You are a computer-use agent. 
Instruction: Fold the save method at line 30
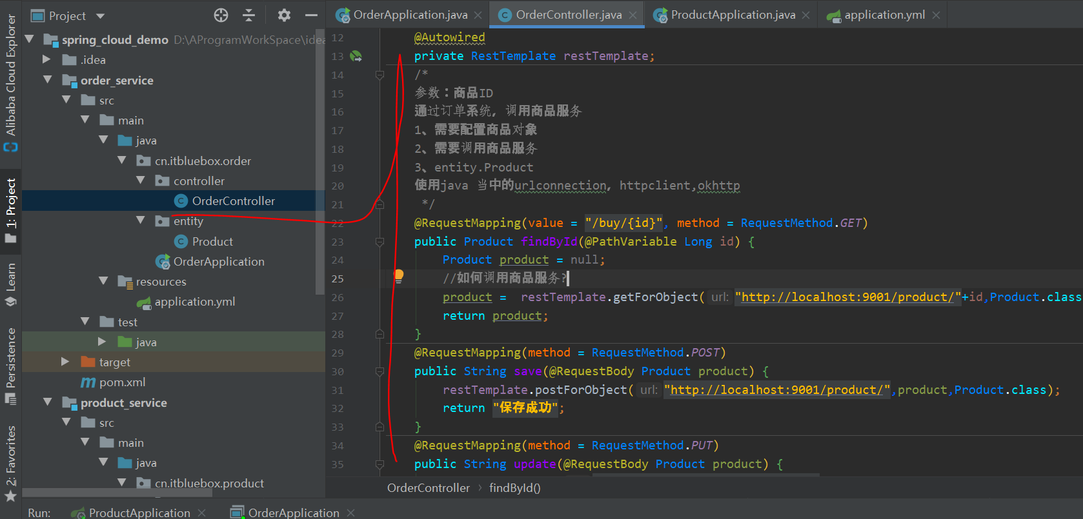click(380, 371)
